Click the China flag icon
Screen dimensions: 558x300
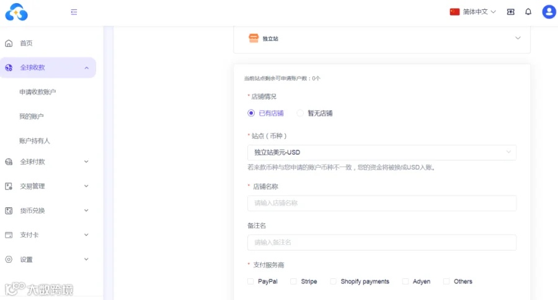(x=454, y=12)
